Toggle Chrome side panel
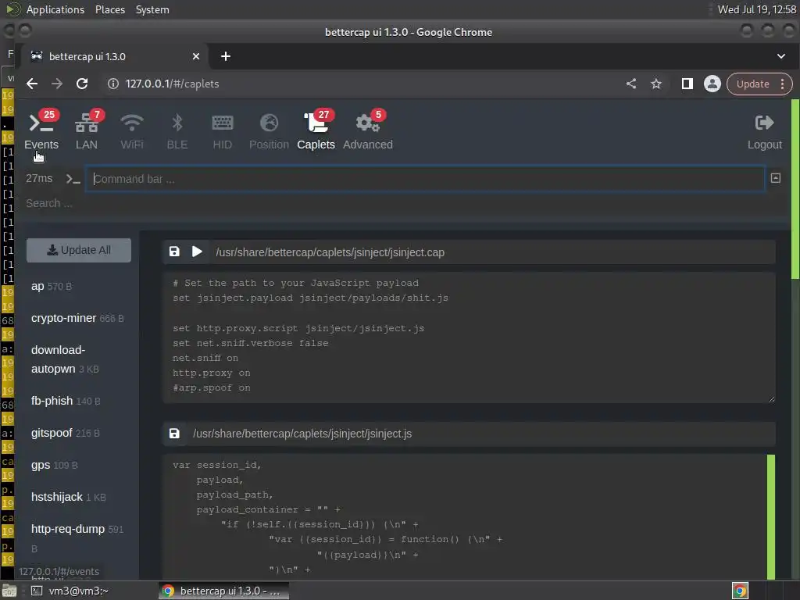This screenshot has height=600, width=800. click(x=687, y=84)
